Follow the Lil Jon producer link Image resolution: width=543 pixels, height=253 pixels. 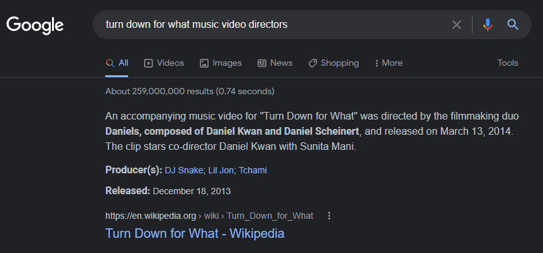(x=221, y=170)
